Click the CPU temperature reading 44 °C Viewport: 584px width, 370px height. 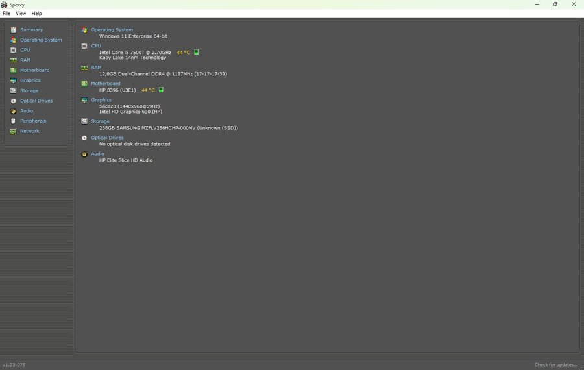pos(184,52)
